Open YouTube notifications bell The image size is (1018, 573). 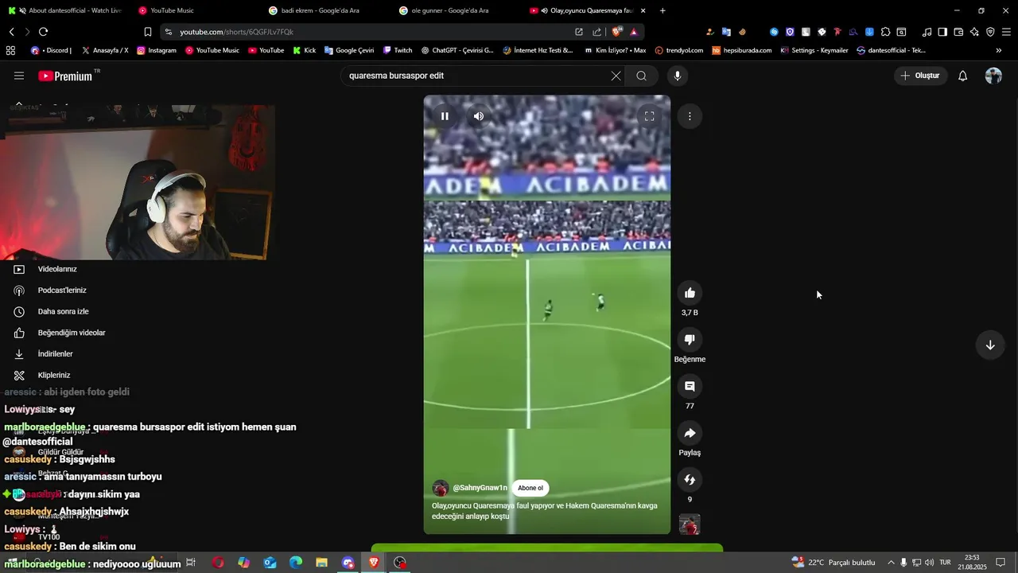pos(962,76)
